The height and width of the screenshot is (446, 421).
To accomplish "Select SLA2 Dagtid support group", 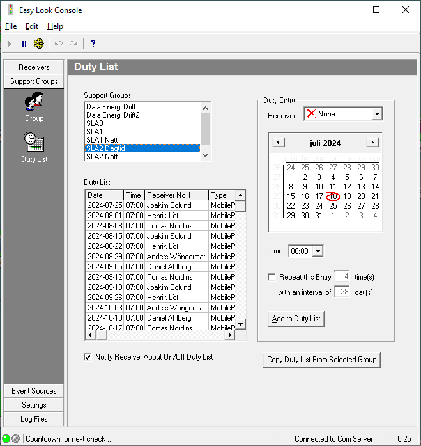I will coord(142,148).
